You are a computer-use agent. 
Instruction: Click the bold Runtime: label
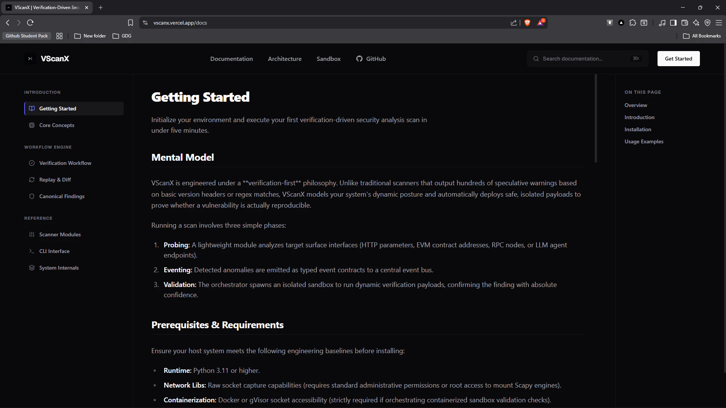point(177,371)
